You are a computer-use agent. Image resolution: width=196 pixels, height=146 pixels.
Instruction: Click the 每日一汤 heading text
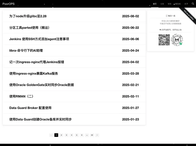pos(171,16)
